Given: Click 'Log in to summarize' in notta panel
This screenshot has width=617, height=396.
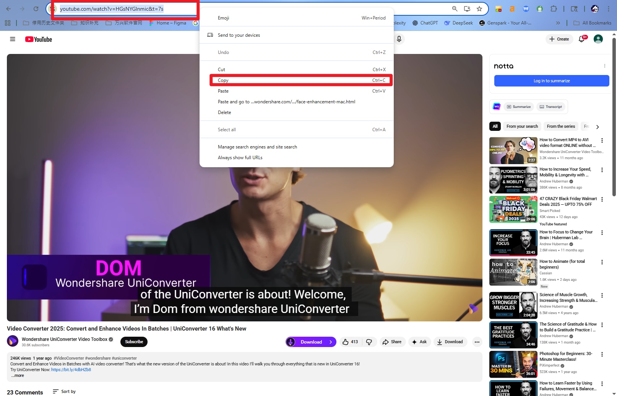Looking at the screenshot, I should pyautogui.click(x=551, y=81).
